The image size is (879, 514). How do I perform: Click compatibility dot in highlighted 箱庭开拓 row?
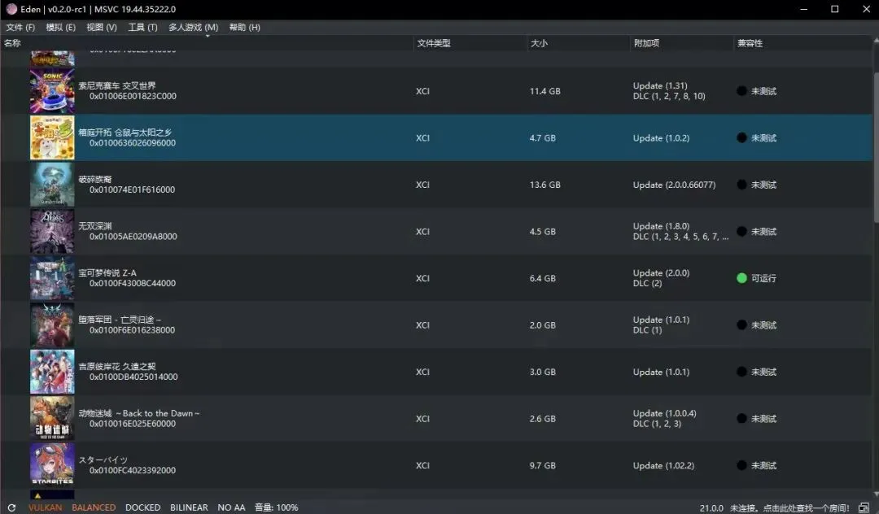(741, 137)
